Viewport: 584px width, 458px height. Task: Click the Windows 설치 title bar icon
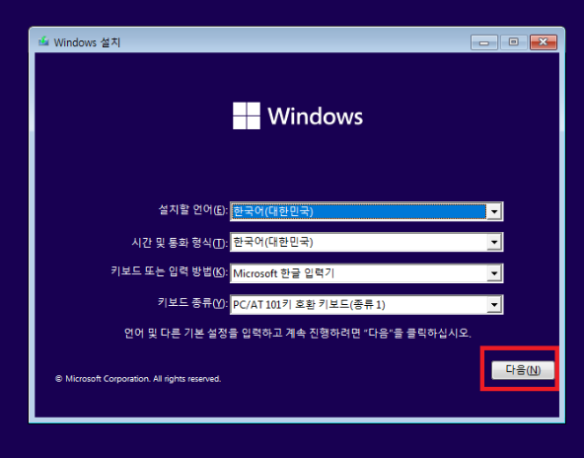(x=43, y=41)
